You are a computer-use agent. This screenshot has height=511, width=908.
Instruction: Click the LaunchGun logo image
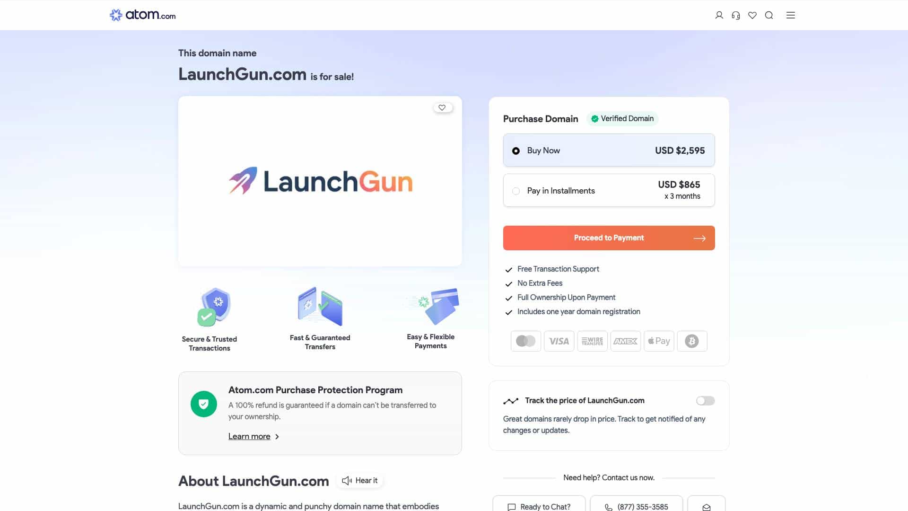(x=320, y=181)
